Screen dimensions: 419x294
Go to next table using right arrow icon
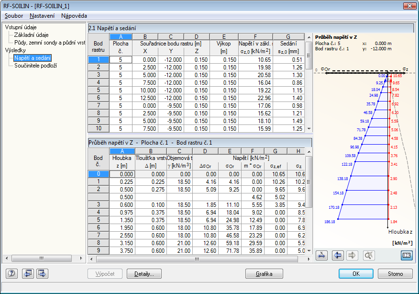coord(42,273)
